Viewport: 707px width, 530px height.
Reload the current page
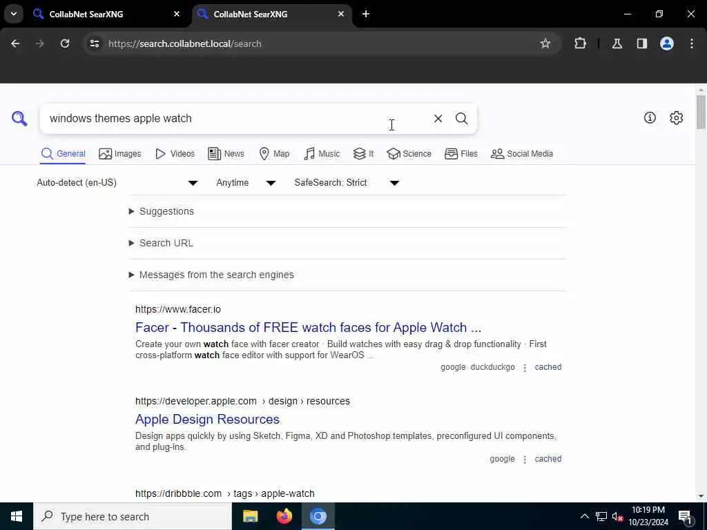(65, 43)
